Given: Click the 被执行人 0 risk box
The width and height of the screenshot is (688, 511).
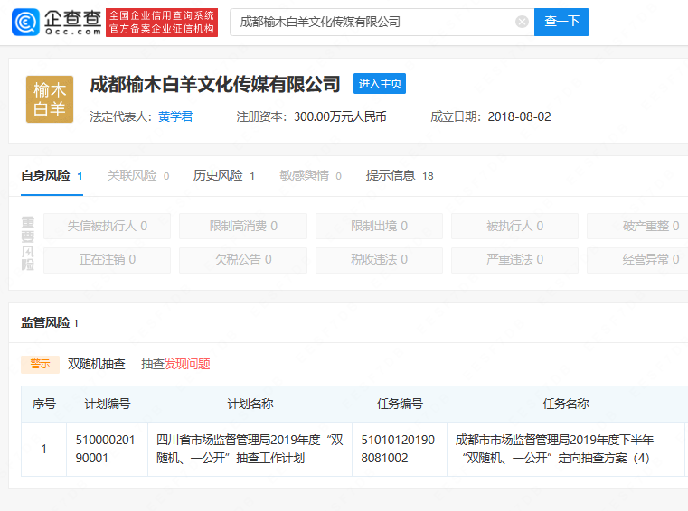Looking at the screenshot, I should [x=514, y=226].
